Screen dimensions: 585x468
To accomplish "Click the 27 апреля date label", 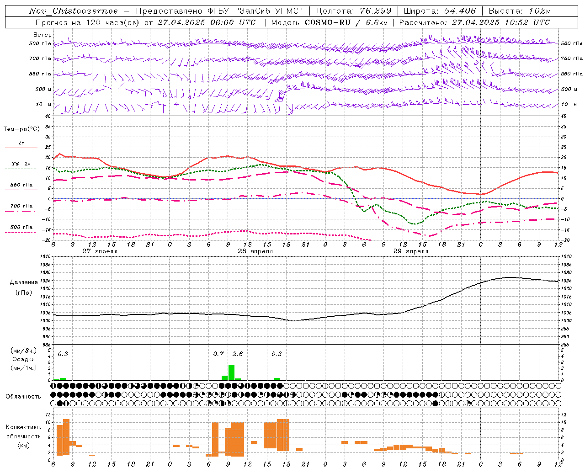I will tap(100, 251).
